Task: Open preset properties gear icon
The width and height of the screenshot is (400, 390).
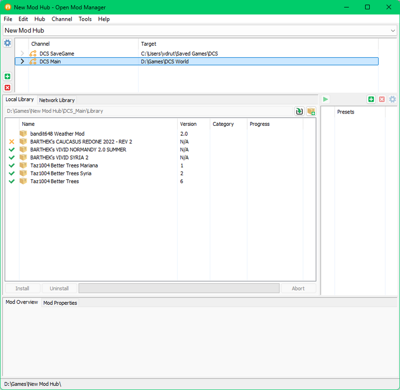Action: 392,99
